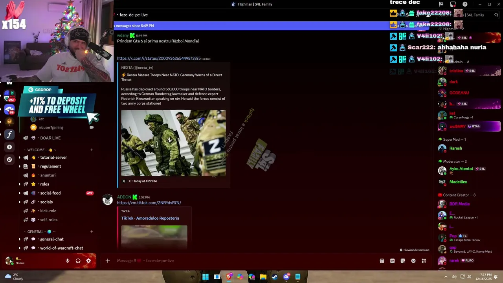Open User Settings gear icon
The height and width of the screenshot is (283, 503).
[x=88, y=261]
